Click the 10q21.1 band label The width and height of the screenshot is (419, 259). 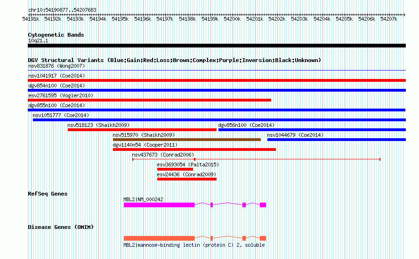click(x=38, y=40)
